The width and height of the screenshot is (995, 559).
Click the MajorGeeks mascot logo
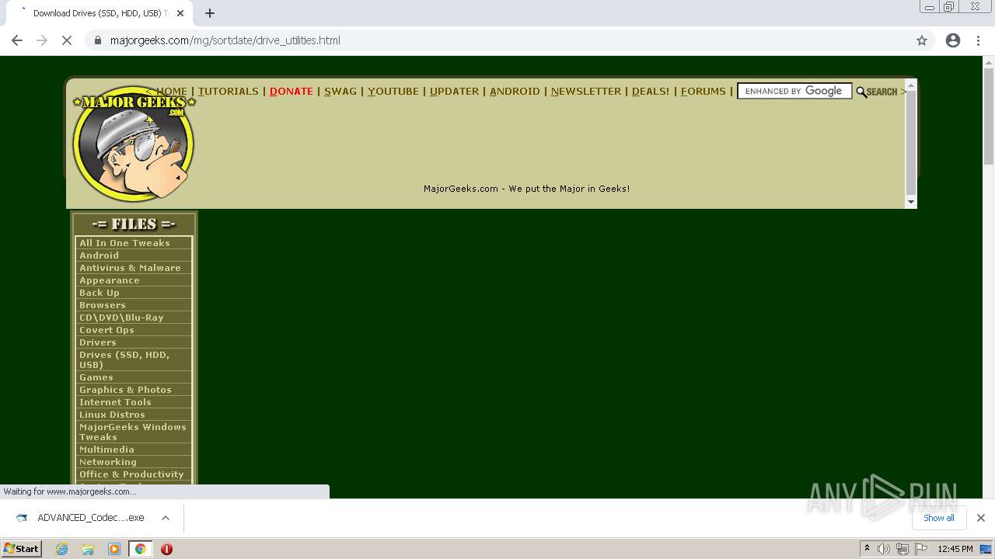pos(134,144)
